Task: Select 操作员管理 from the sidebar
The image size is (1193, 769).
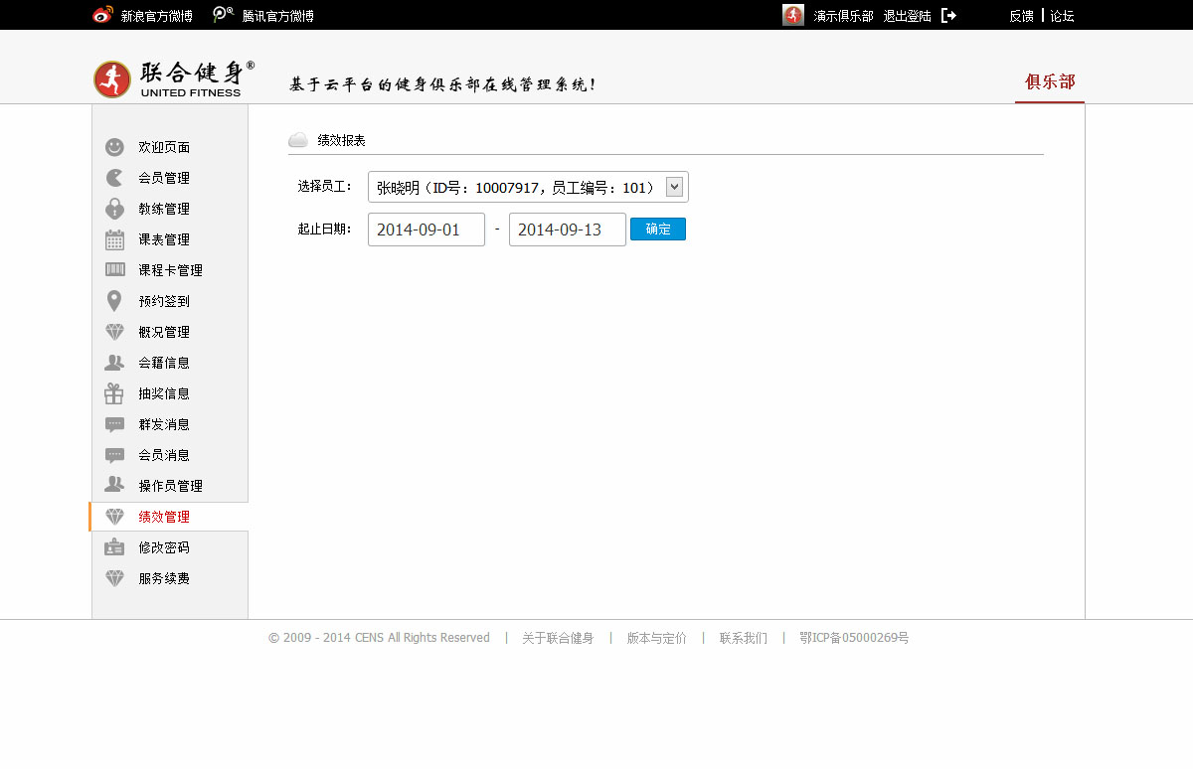Action: [170, 486]
